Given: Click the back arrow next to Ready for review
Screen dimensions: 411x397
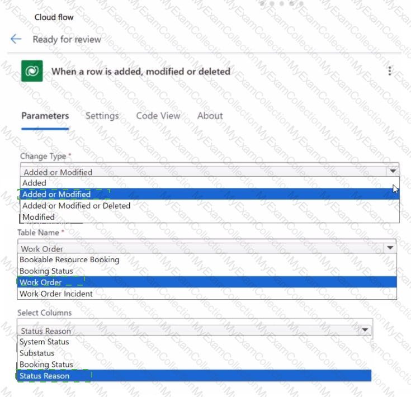Looking at the screenshot, I should 16,39.
